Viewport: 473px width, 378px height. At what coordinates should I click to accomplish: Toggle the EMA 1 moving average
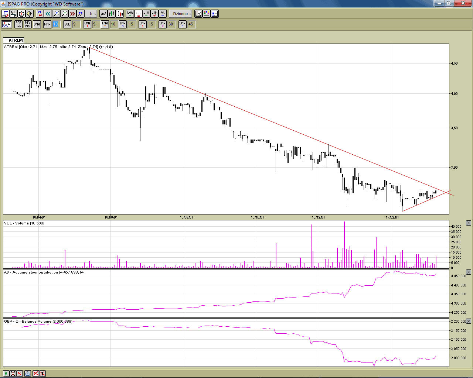coord(87,24)
